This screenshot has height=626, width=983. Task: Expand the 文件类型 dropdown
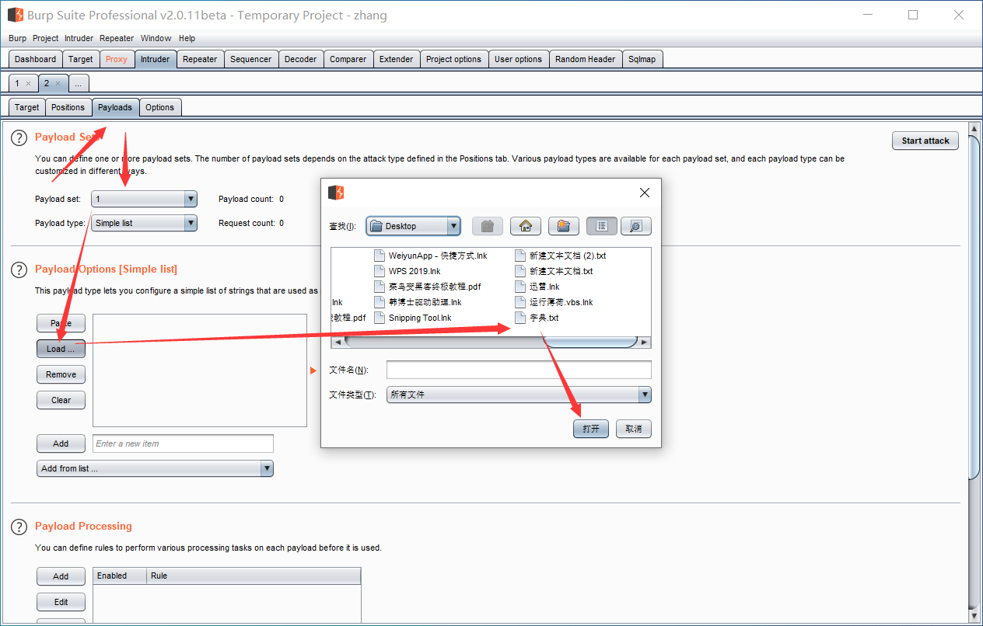pos(644,395)
